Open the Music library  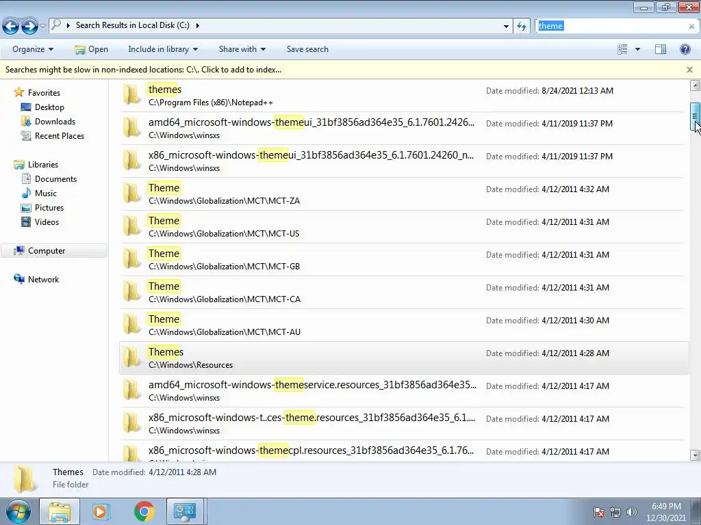click(46, 193)
